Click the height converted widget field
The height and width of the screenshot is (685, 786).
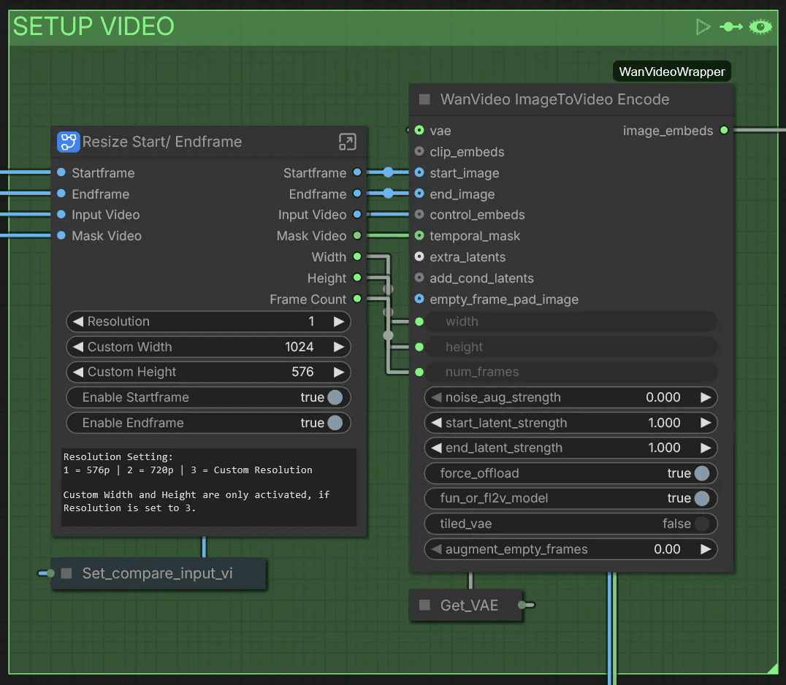(571, 347)
